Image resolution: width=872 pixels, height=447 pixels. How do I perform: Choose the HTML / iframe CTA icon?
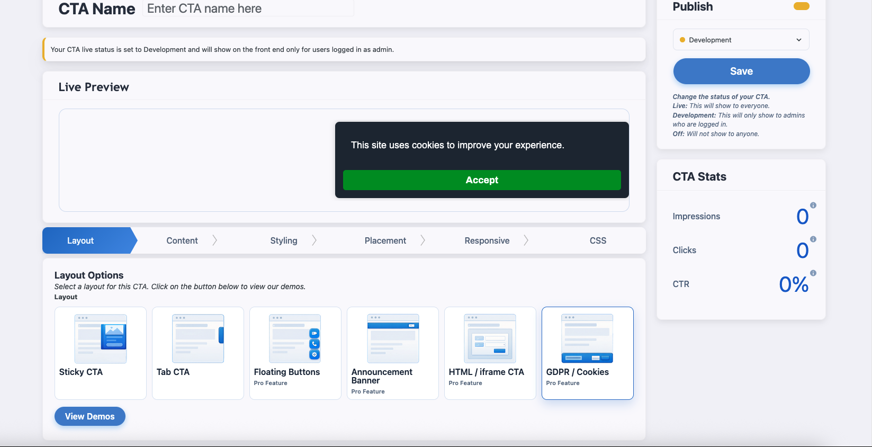click(x=490, y=339)
